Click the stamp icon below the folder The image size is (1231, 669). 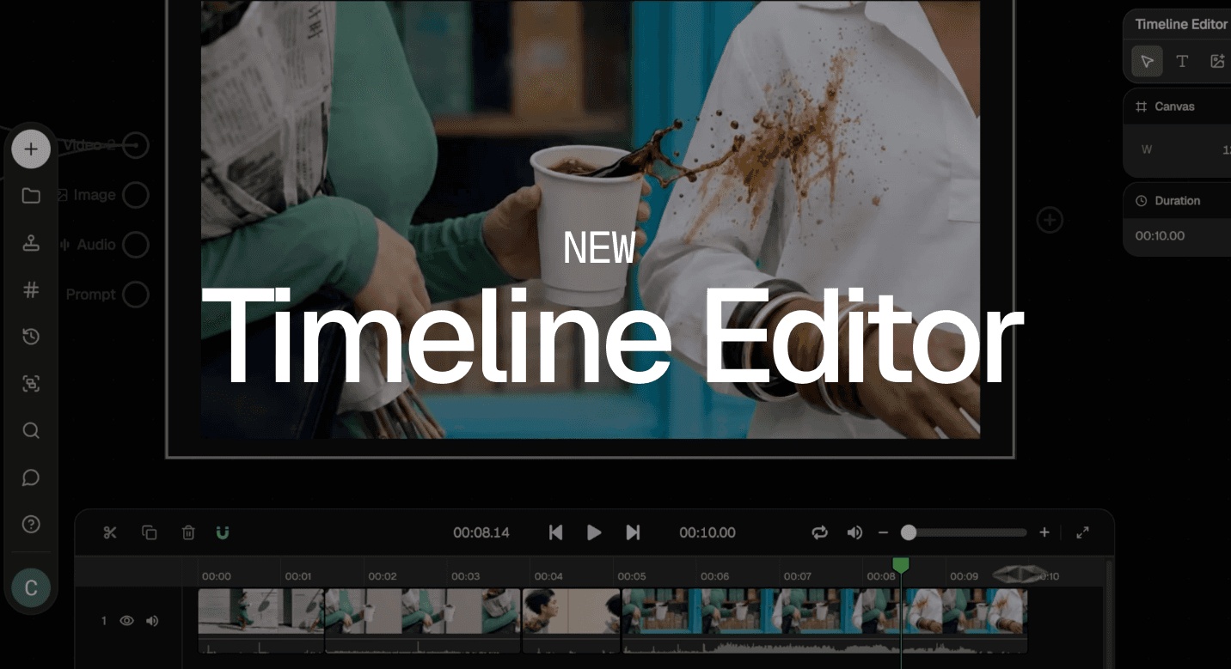point(31,243)
